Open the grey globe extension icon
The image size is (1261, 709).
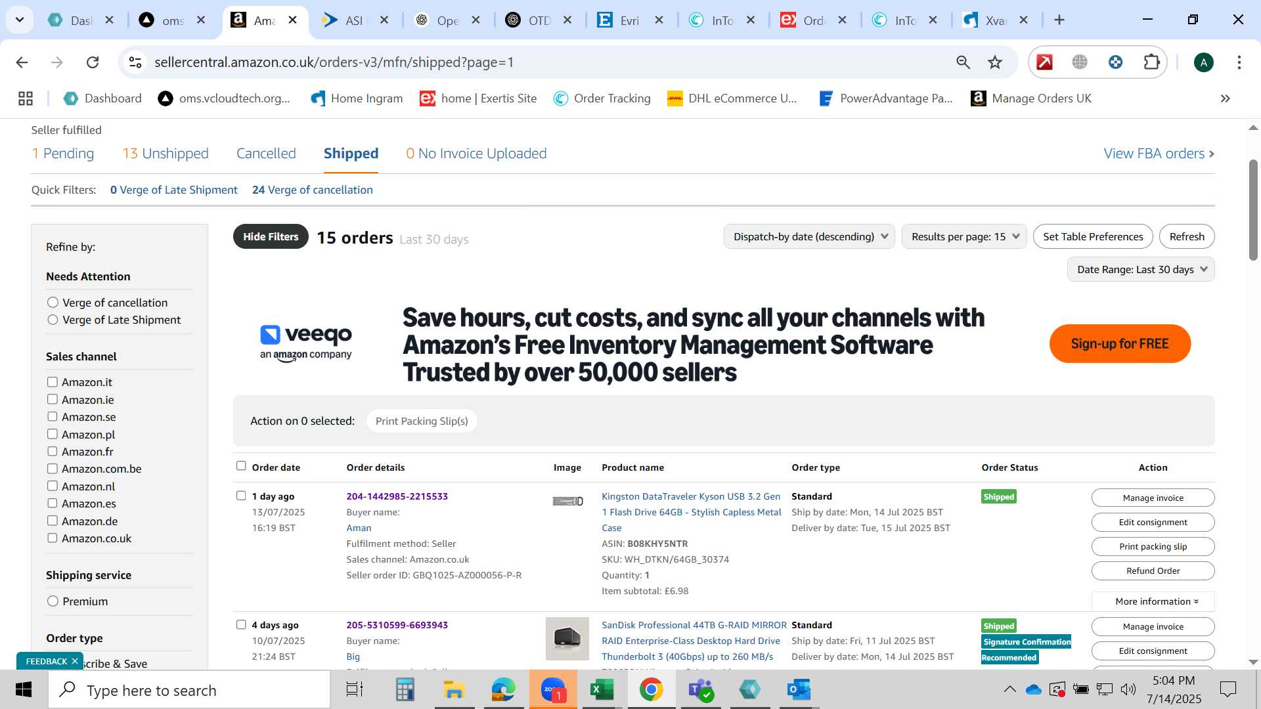click(1080, 62)
